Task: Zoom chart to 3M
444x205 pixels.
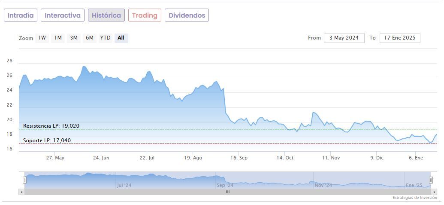Action: [74, 38]
